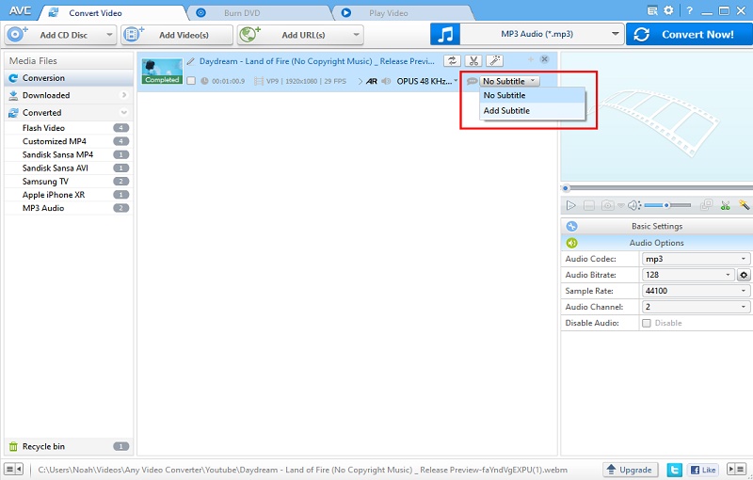
Task: Open the Audio Options section
Action: coord(656,243)
